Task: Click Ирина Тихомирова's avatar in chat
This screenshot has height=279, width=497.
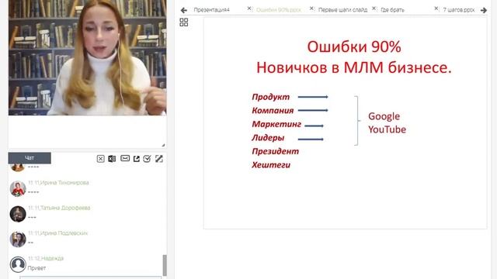Action: point(18,188)
